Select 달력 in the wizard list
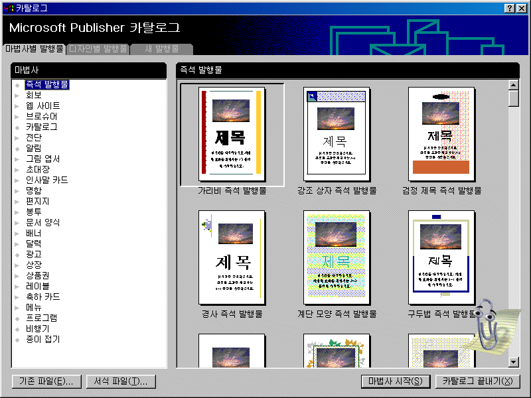Screen dimensions: 531x398 tap(34, 243)
